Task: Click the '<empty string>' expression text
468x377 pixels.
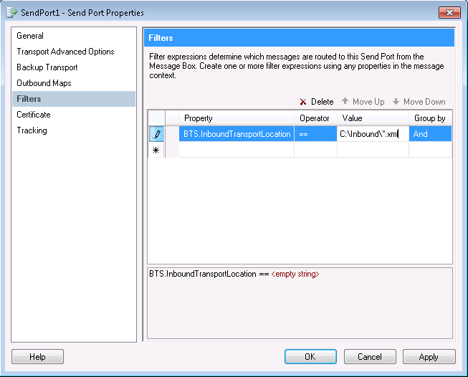Action: coord(295,274)
